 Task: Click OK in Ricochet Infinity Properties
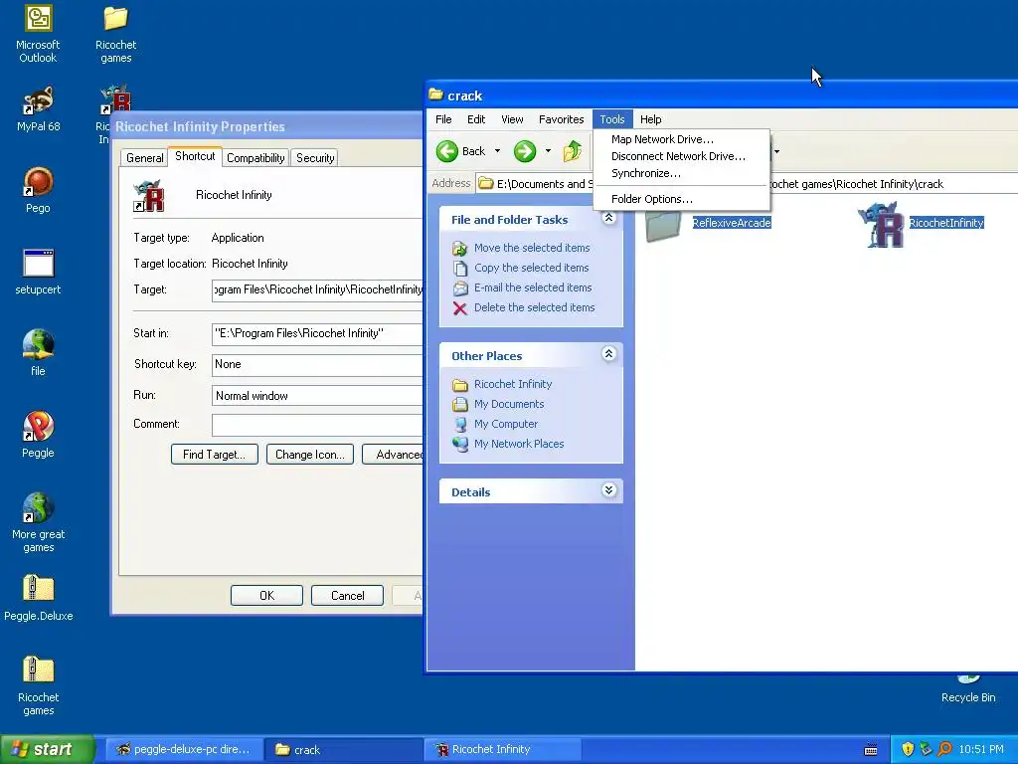266,596
